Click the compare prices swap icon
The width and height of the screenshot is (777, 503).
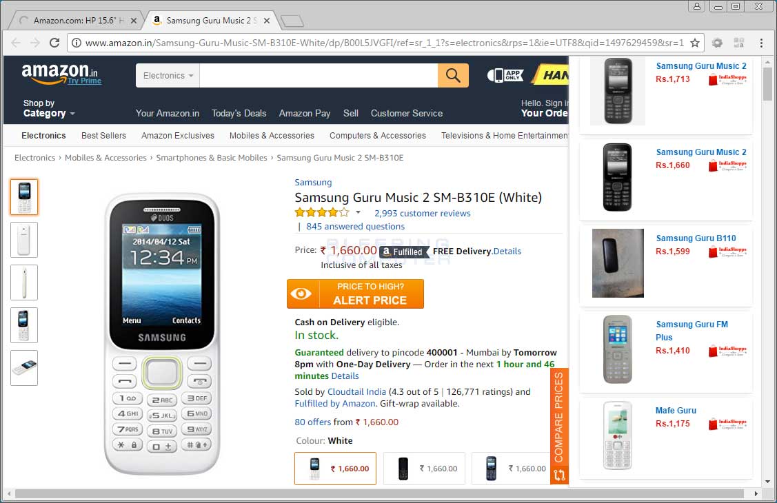pos(559,475)
